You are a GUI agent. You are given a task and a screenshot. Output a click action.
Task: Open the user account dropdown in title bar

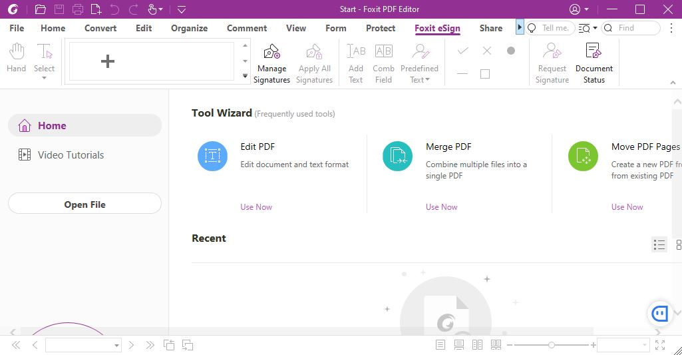click(579, 9)
